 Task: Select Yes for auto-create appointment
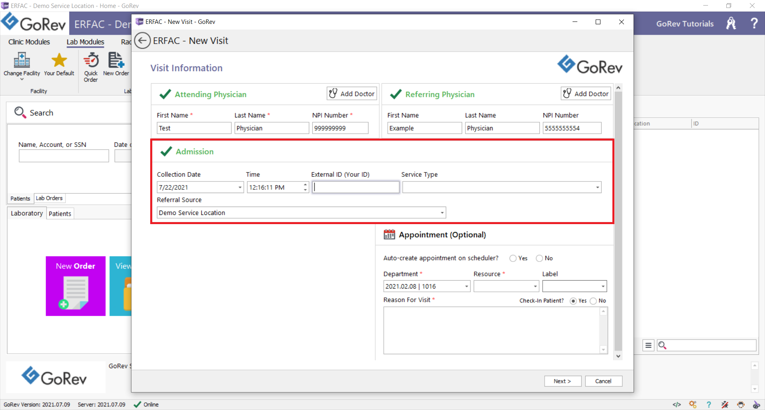point(513,258)
